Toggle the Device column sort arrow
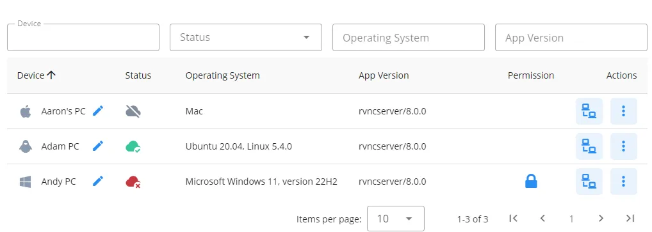The width and height of the screenshot is (652, 232). tap(51, 75)
